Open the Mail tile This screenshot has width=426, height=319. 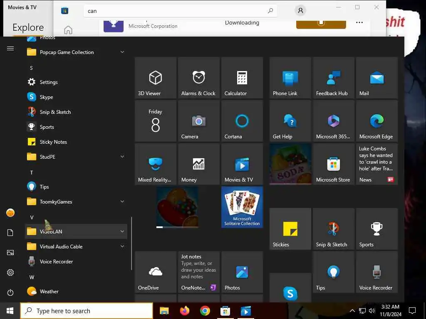(377, 78)
